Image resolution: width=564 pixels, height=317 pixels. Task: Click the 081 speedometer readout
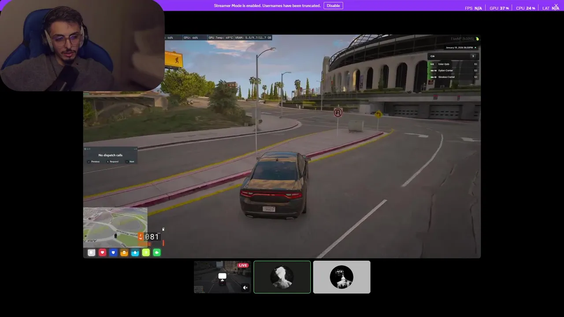click(152, 237)
